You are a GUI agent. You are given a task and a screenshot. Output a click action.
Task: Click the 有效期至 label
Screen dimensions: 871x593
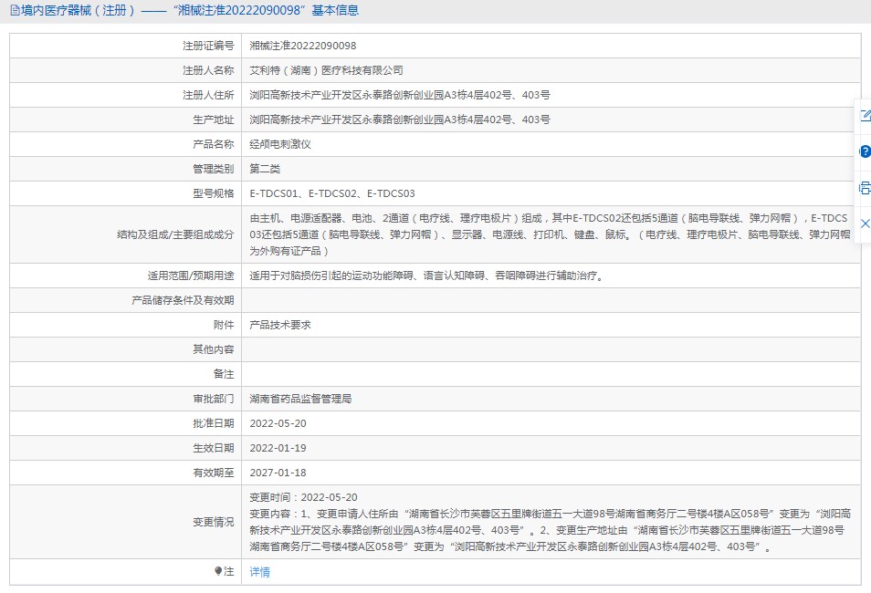pos(214,473)
